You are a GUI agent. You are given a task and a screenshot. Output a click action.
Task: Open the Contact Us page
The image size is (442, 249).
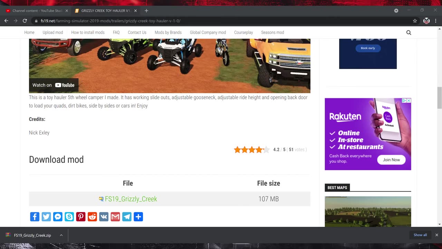click(137, 33)
